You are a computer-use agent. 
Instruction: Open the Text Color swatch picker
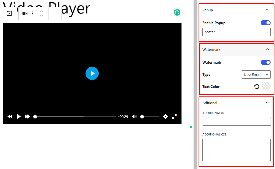click(x=266, y=86)
